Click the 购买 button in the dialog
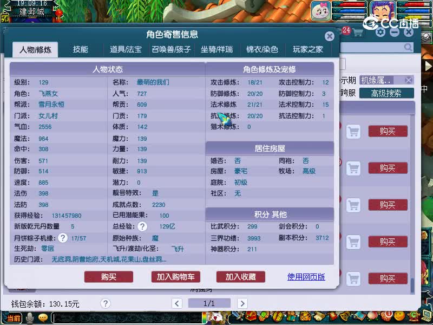433x325 pixels. [109, 277]
